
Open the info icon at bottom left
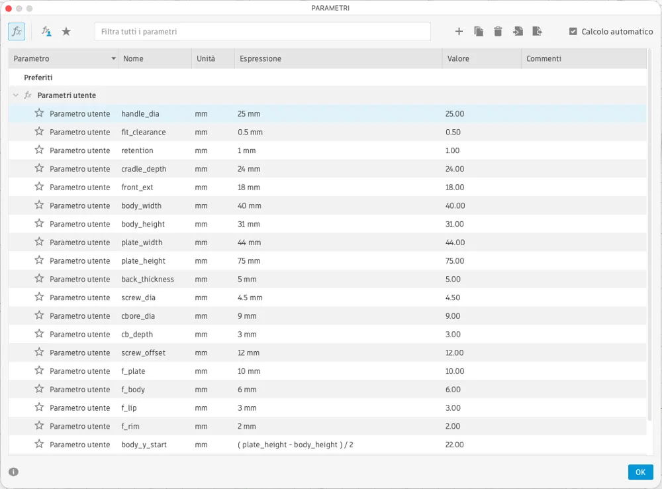(13, 472)
